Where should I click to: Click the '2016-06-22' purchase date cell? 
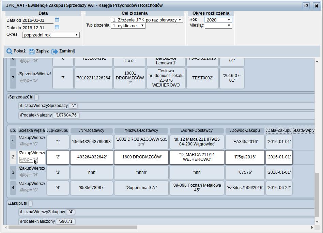pyautogui.click(x=279, y=188)
